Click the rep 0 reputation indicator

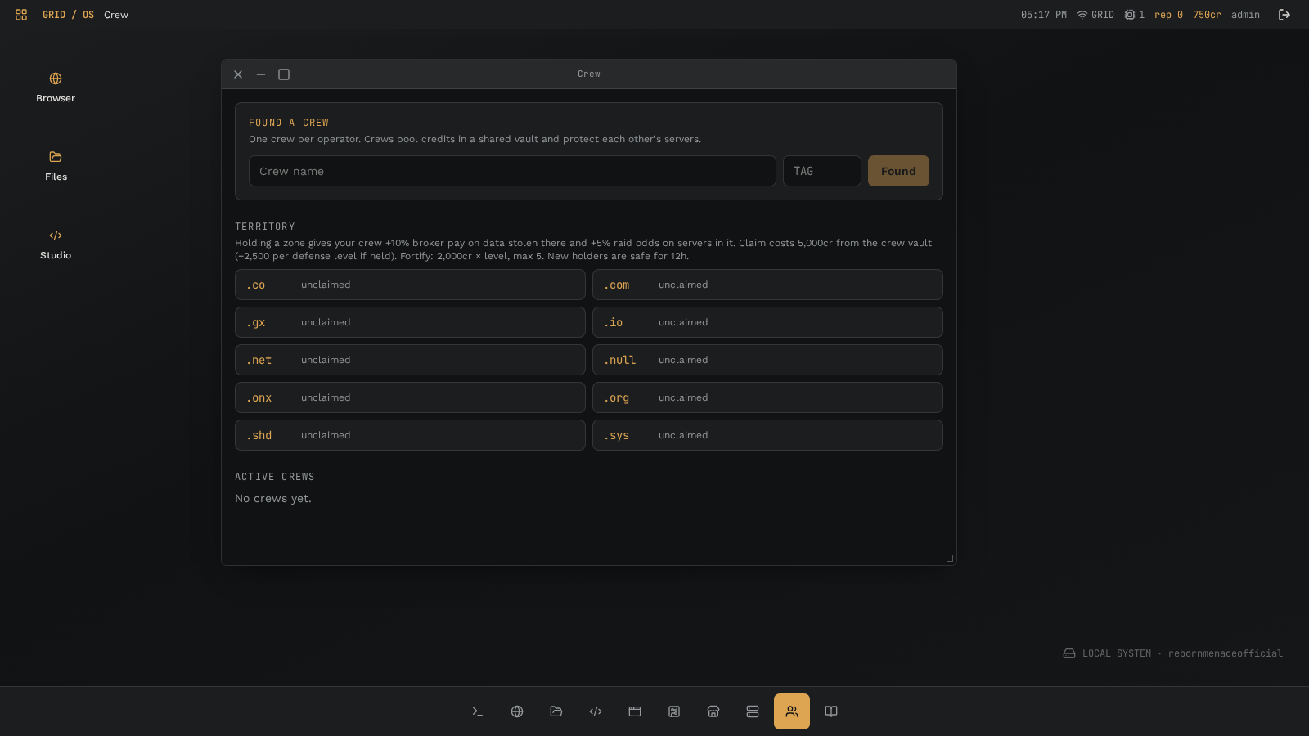pos(1168,15)
